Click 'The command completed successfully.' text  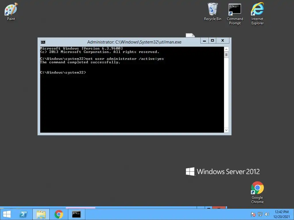pos(80,62)
